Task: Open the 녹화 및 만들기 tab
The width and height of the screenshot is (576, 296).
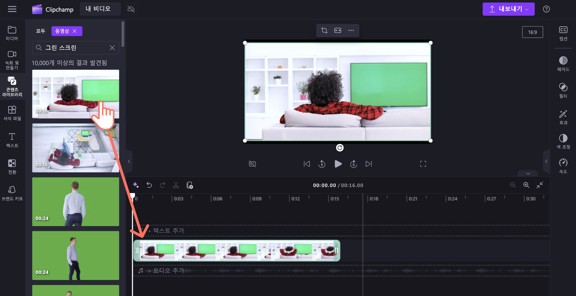Action: 12,60
